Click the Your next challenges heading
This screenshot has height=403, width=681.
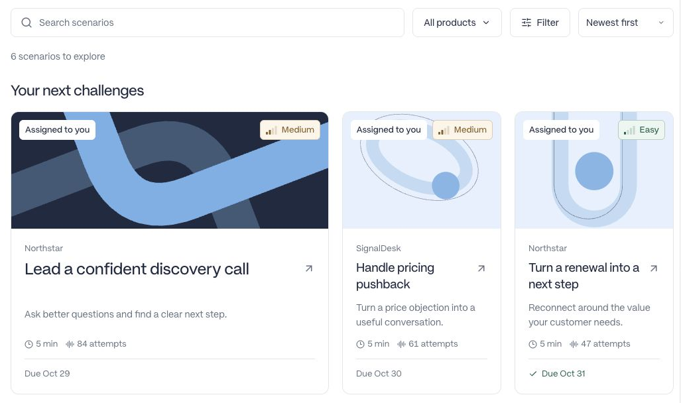point(78,90)
